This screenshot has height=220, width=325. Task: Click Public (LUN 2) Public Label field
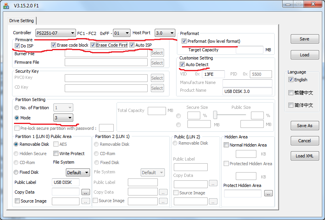click(191, 167)
